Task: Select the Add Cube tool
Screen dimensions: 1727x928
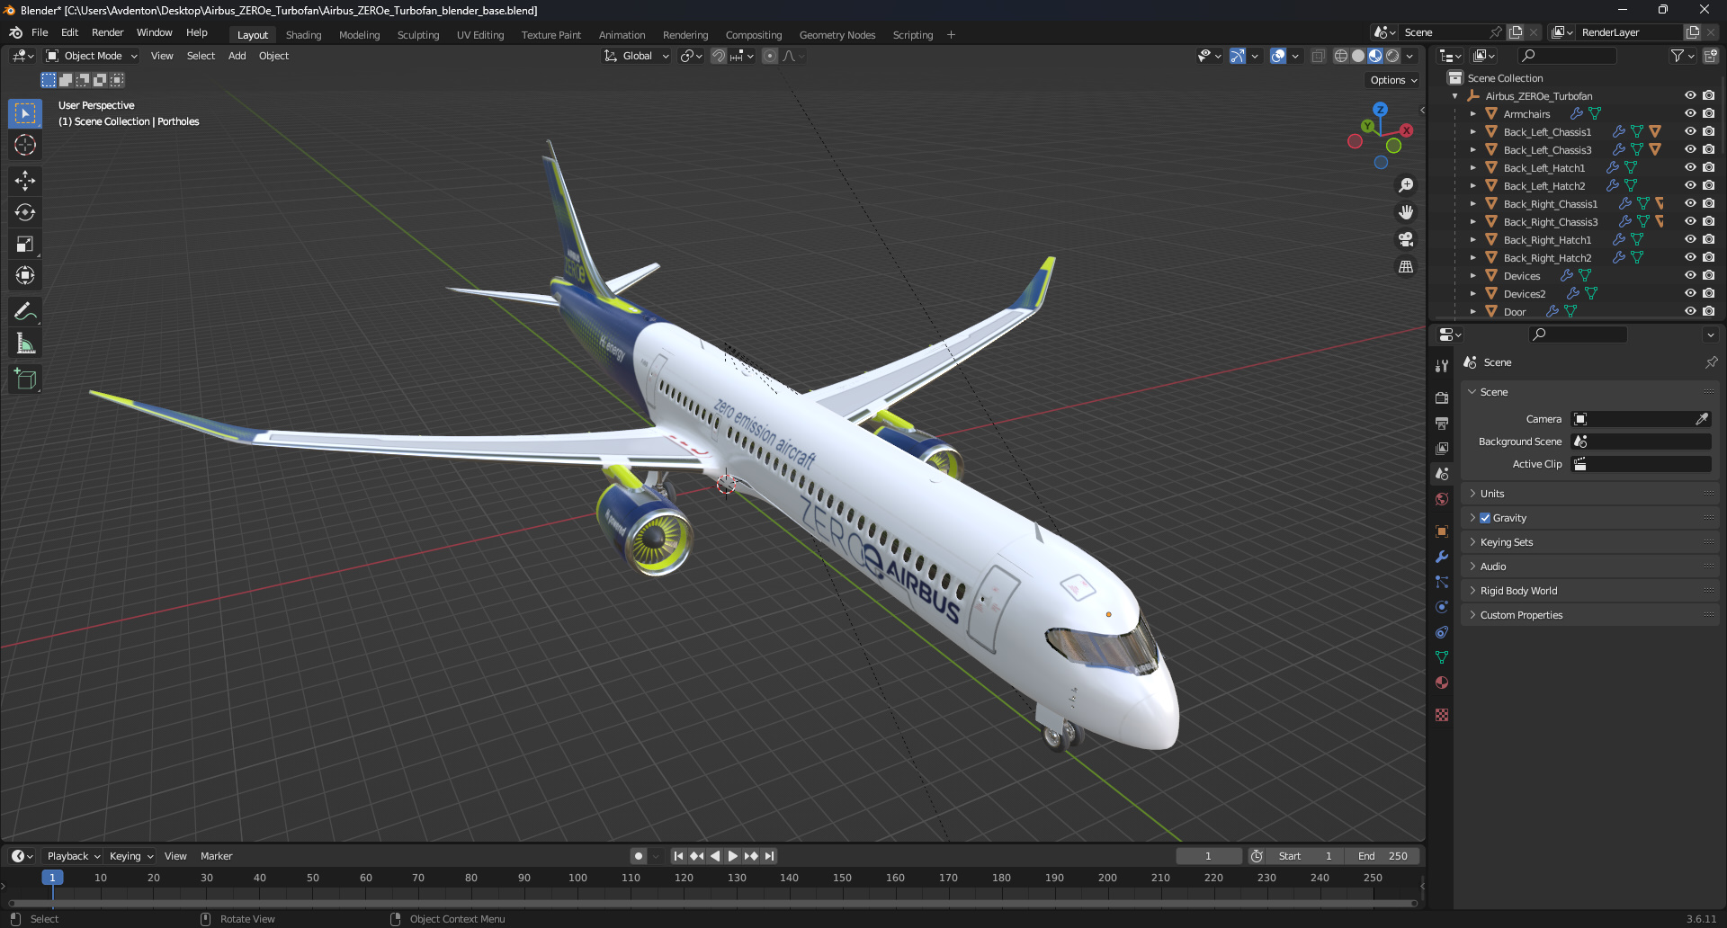Action: tap(25, 379)
